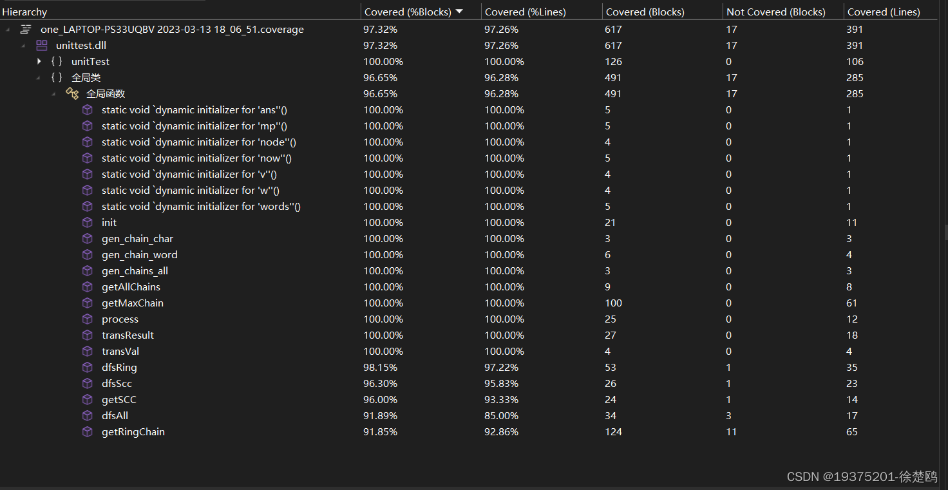Toggle sort arrow on Covered (%Blocks) column

pos(459,12)
